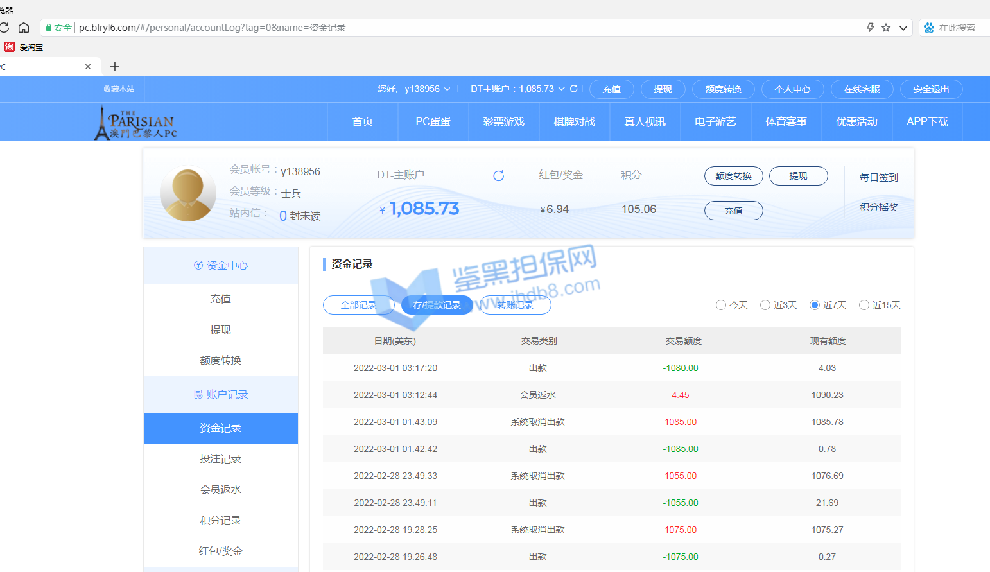The height and width of the screenshot is (572, 990).
Task: Select the 今天 radio button
Action: (x=721, y=305)
